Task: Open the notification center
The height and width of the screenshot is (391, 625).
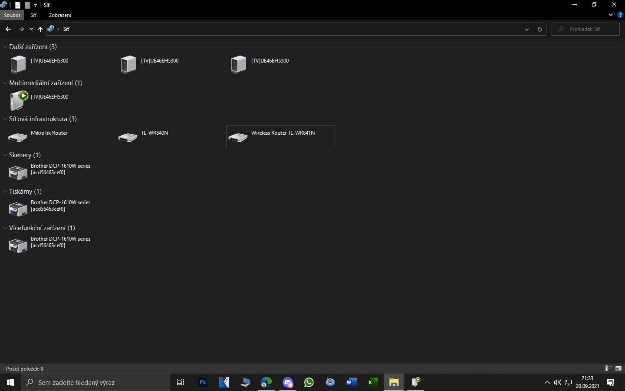Action: coord(611,382)
